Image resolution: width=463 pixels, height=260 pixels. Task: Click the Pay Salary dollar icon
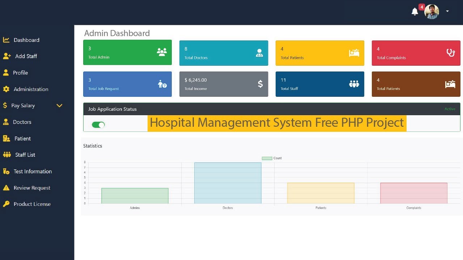click(x=5, y=105)
